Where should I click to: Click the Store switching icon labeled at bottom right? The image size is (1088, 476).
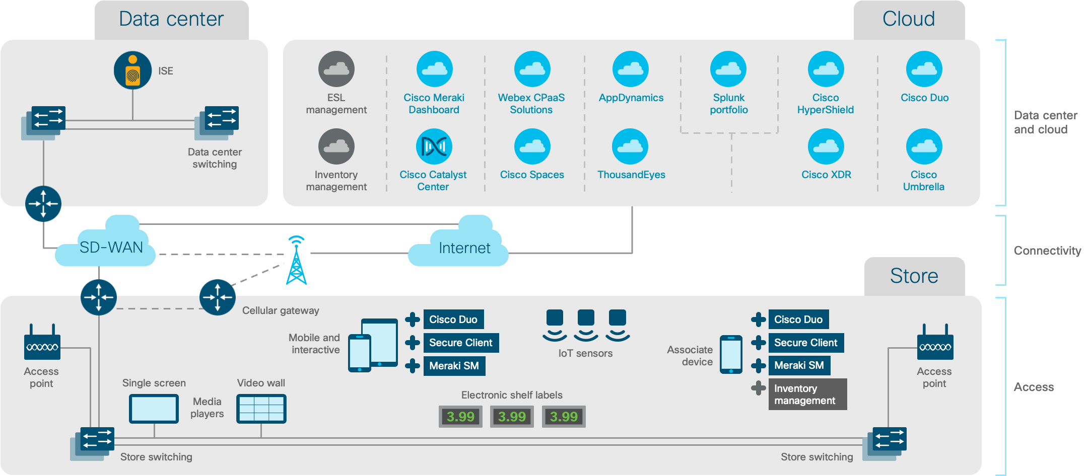[885, 444]
